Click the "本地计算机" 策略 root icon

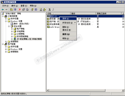tap(3, 13)
